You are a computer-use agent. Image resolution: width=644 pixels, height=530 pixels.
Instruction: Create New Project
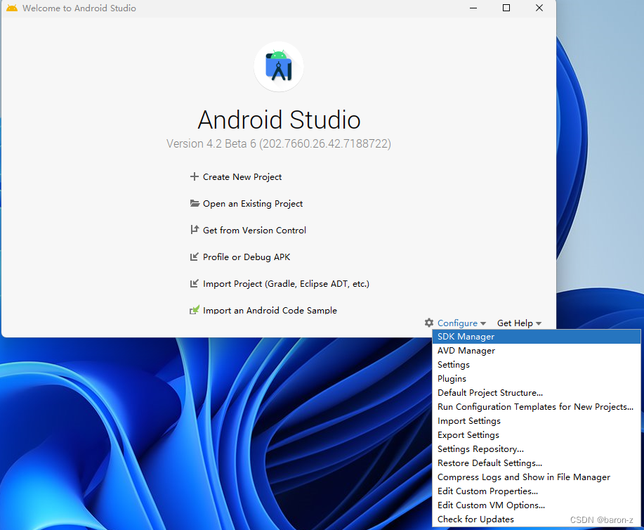point(242,177)
